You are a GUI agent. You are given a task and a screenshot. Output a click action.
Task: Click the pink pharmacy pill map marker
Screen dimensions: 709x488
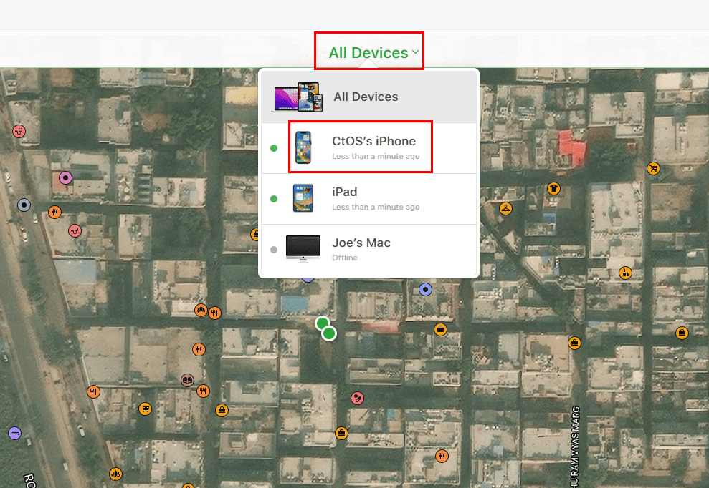[357, 398]
